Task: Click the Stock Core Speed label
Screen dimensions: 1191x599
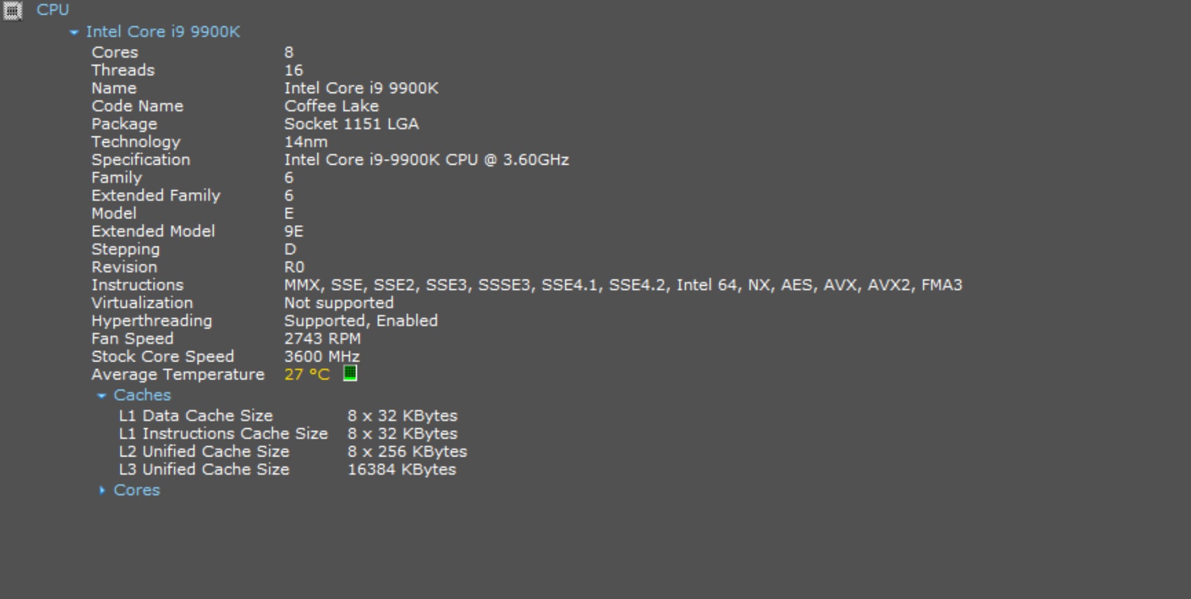Action: pyautogui.click(x=163, y=357)
